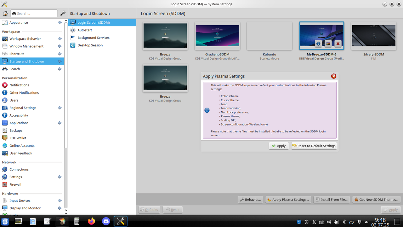Viewport: 403px width, 227px height.
Task: Click the Search binoculars icon in the sidebar
Action: (x=5, y=69)
